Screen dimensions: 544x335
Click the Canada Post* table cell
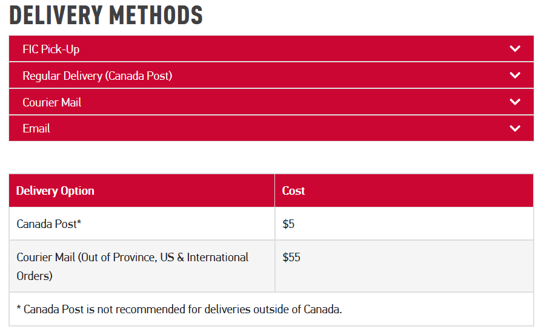49,224
